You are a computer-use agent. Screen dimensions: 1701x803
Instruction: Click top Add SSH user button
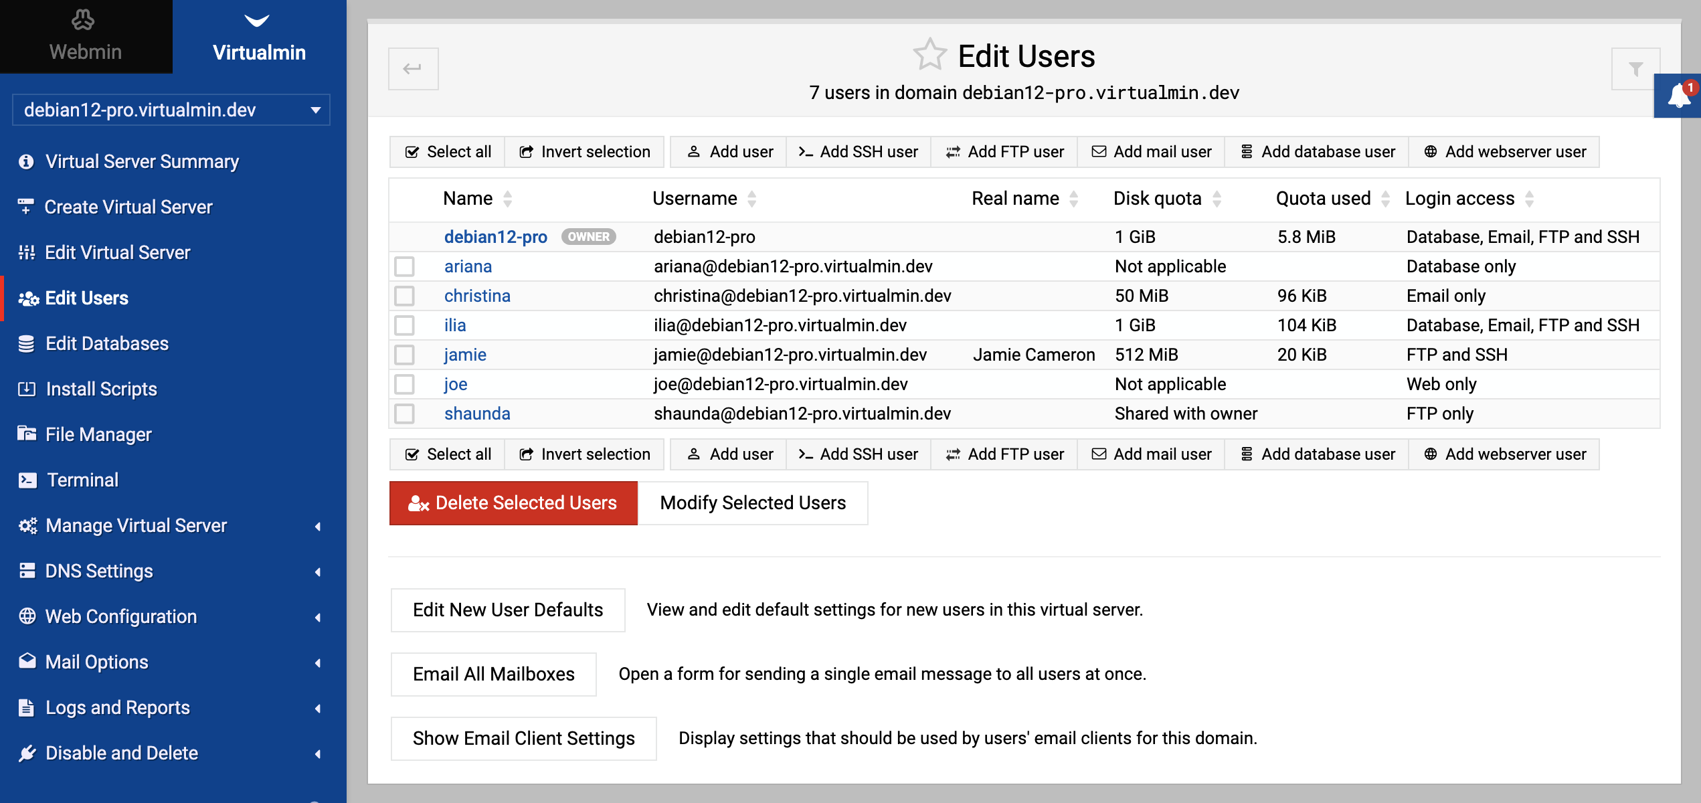coord(859,152)
